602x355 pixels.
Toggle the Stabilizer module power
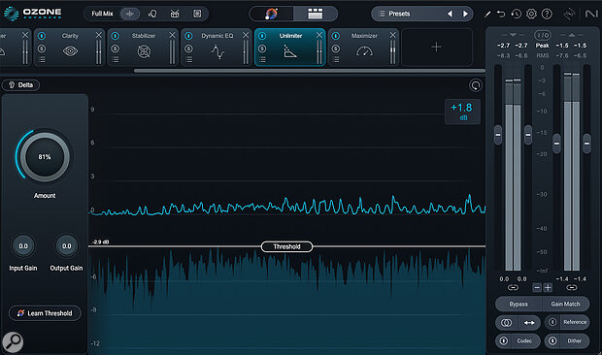(x=115, y=36)
